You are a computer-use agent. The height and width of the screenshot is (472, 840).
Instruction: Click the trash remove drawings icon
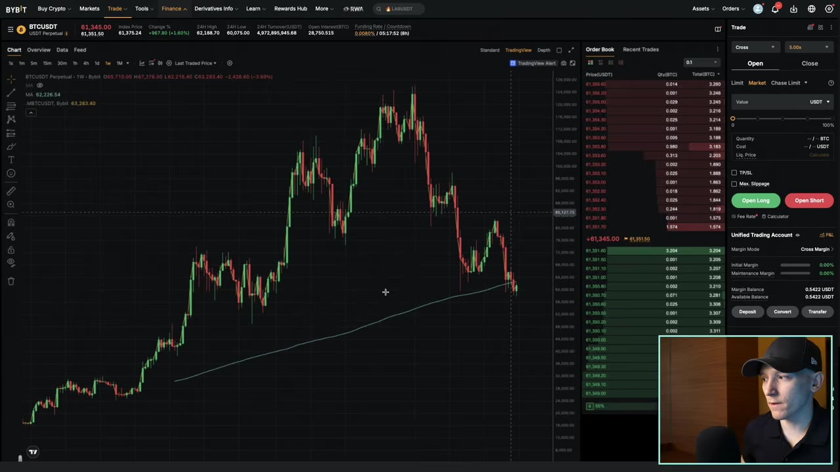pos(11,281)
